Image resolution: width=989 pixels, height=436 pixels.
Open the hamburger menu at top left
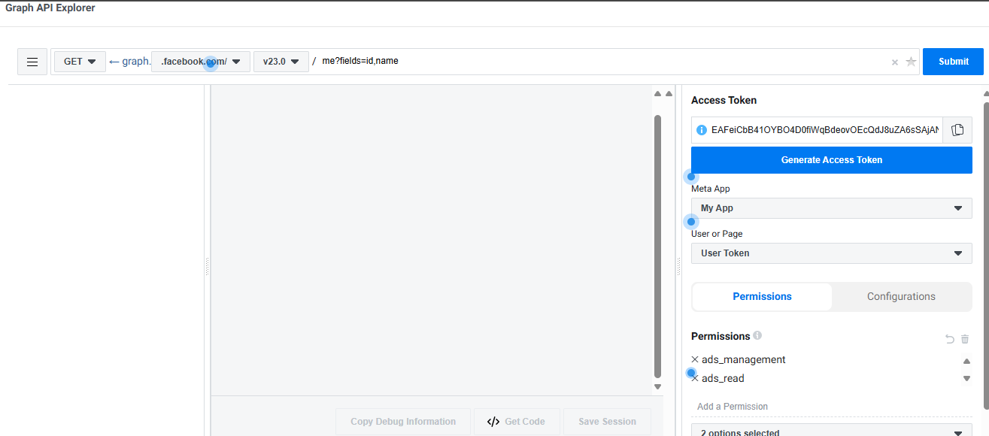pyautogui.click(x=32, y=62)
